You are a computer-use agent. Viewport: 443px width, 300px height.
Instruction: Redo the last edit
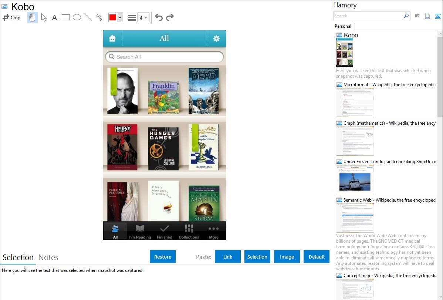170,17
